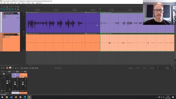The image size is (176, 99).
Task: Click record arm on orange mixer strip
Action: point(25,77)
